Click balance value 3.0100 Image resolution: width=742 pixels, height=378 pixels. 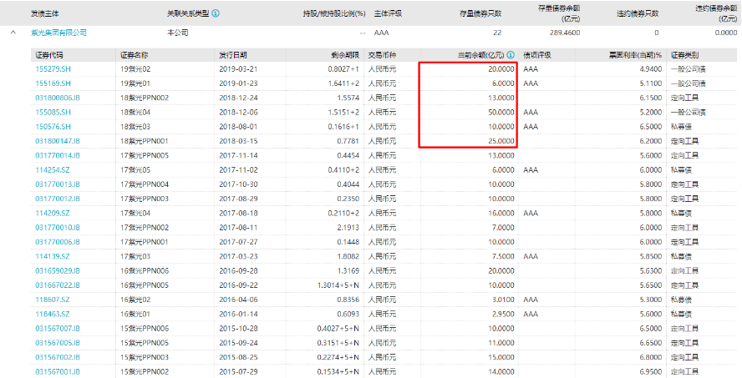tap(503, 300)
